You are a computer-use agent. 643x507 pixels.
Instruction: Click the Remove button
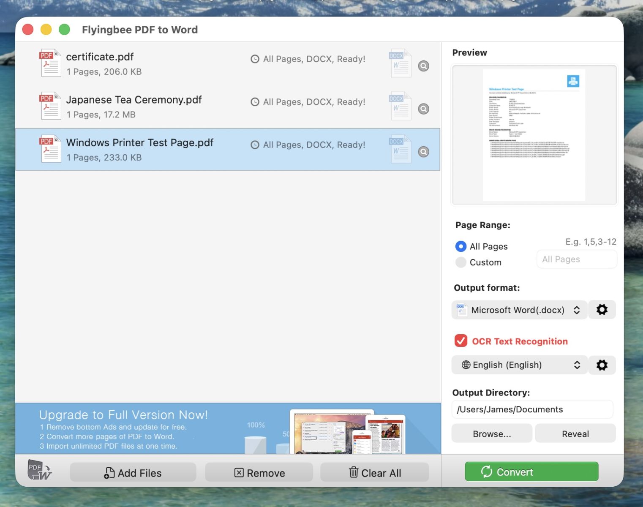click(x=259, y=472)
